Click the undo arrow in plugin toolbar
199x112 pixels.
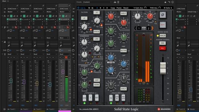(x=89, y=8)
